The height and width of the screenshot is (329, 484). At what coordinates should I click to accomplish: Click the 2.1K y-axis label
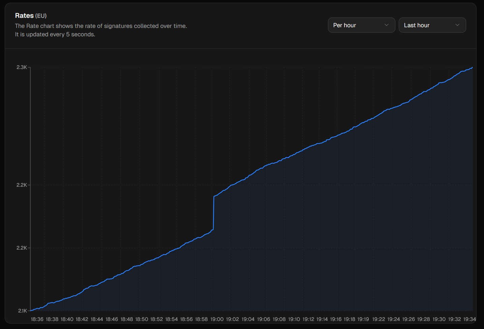tap(22, 310)
